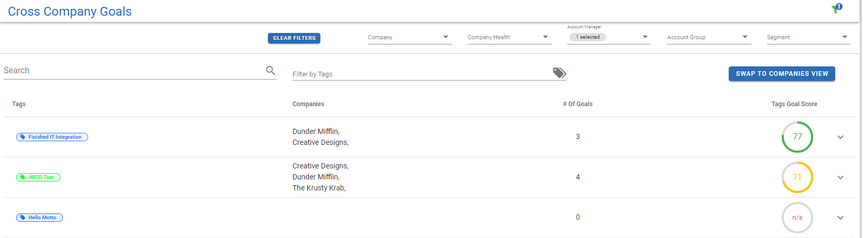This screenshot has width=863, height=238.
Task: Open the Company dropdown filter
Action: click(x=409, y=37)
